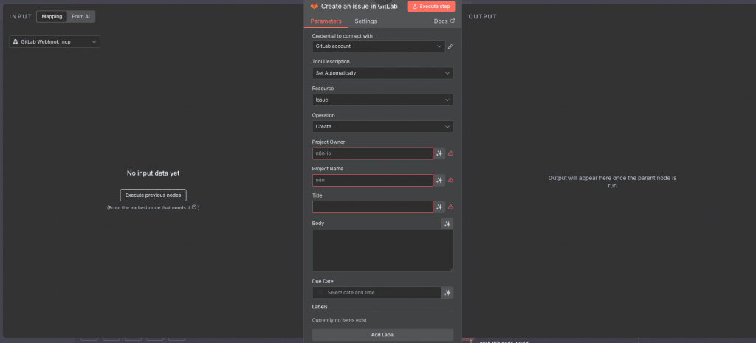
Task: Switch input view to From AI
Action: pyautogui.click(x=81, y=16)
